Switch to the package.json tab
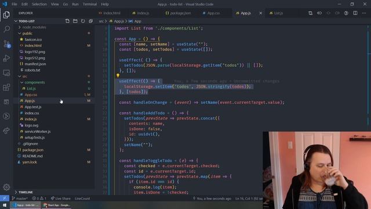Screen dimensions: 371x209 pos(181,13)
